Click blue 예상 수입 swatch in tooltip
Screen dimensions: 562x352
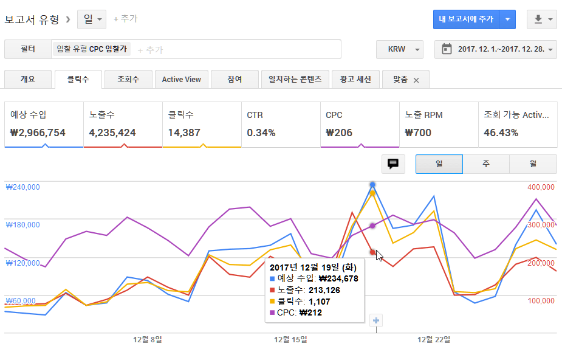point(272,278)
